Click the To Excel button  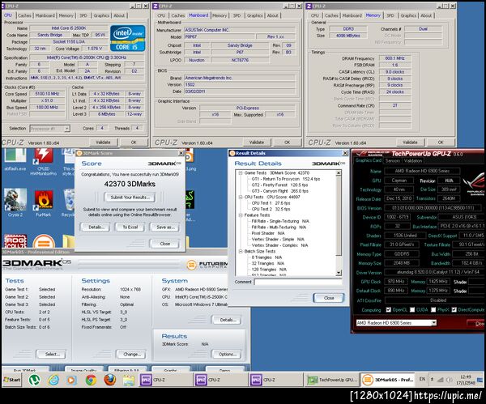pyautogui.click(x=130, y=227)
